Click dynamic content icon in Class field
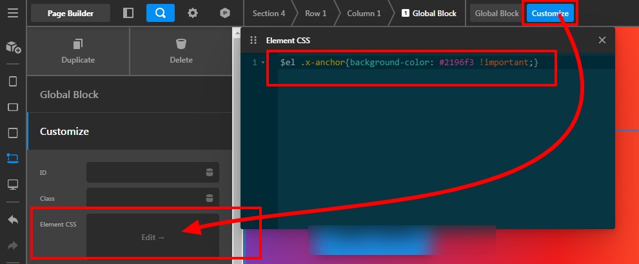This screenshot has height=264, width=639. point(209,198)
